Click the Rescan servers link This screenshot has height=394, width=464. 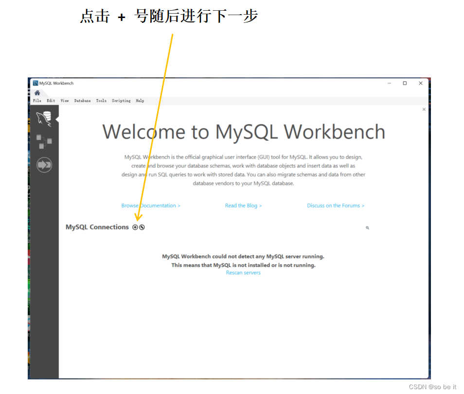tap(243, 273)
